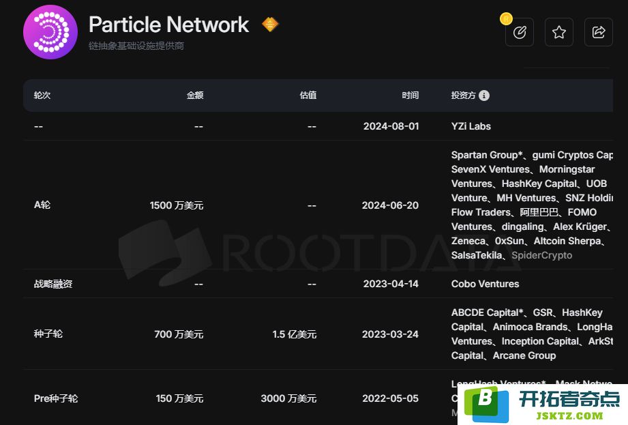
Task: Favorite Particle Network with the star icon
Action: tap(558, 32)
